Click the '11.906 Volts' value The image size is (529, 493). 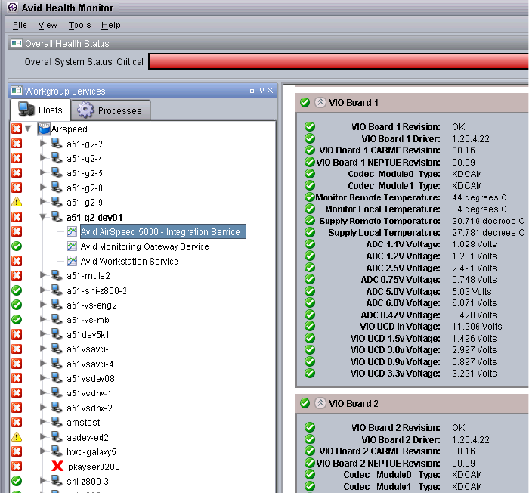[477, 326]
